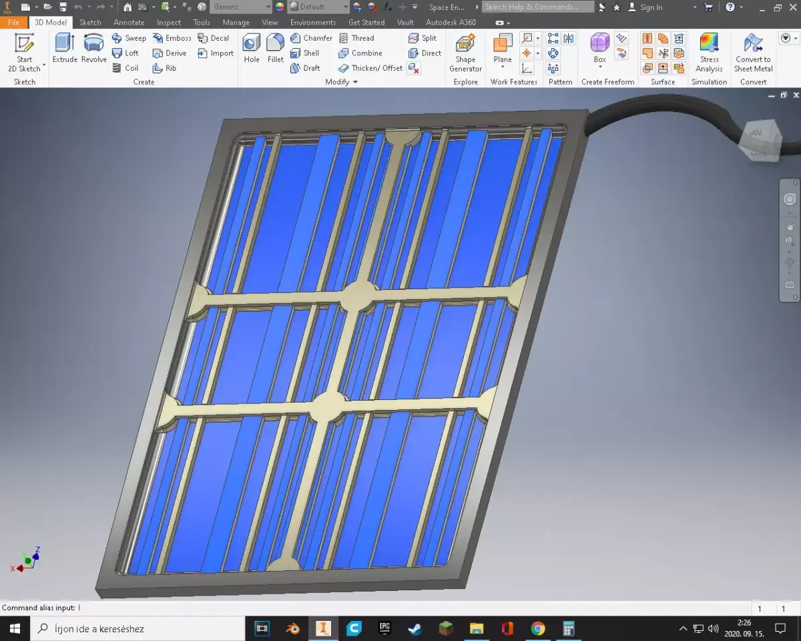The width and height of the screenshot is (801, 641).
Task: Select Pan tool in navigation bar
Action: point(790,225)
